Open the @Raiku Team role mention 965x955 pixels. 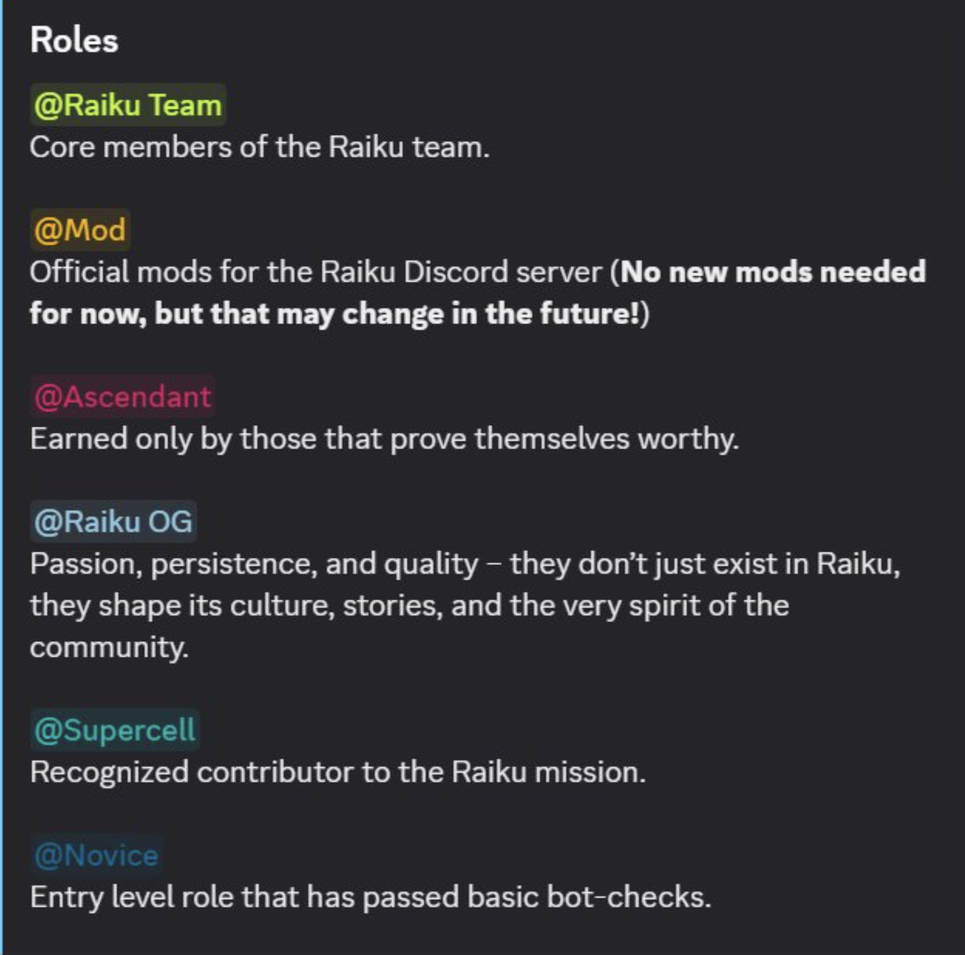pos(127,105)
